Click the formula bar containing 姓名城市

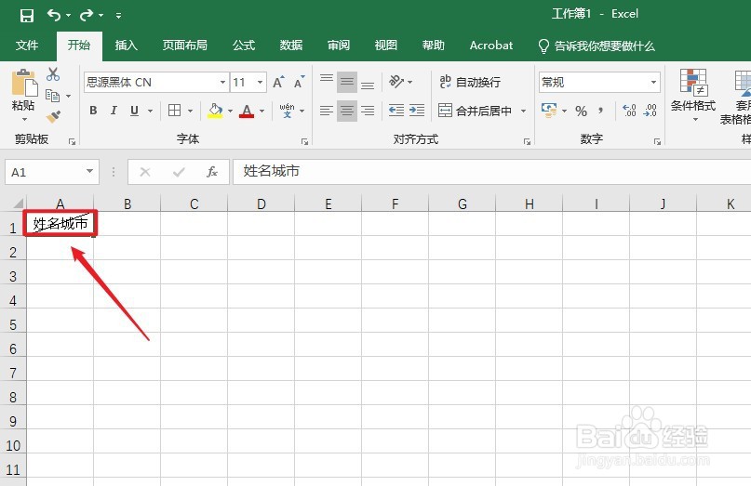tap(492, 172)
